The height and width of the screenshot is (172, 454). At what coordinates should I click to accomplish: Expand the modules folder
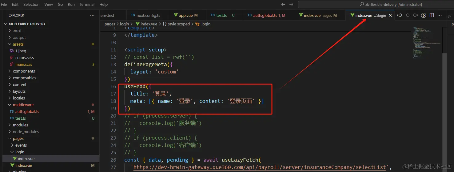click(51, 125)
